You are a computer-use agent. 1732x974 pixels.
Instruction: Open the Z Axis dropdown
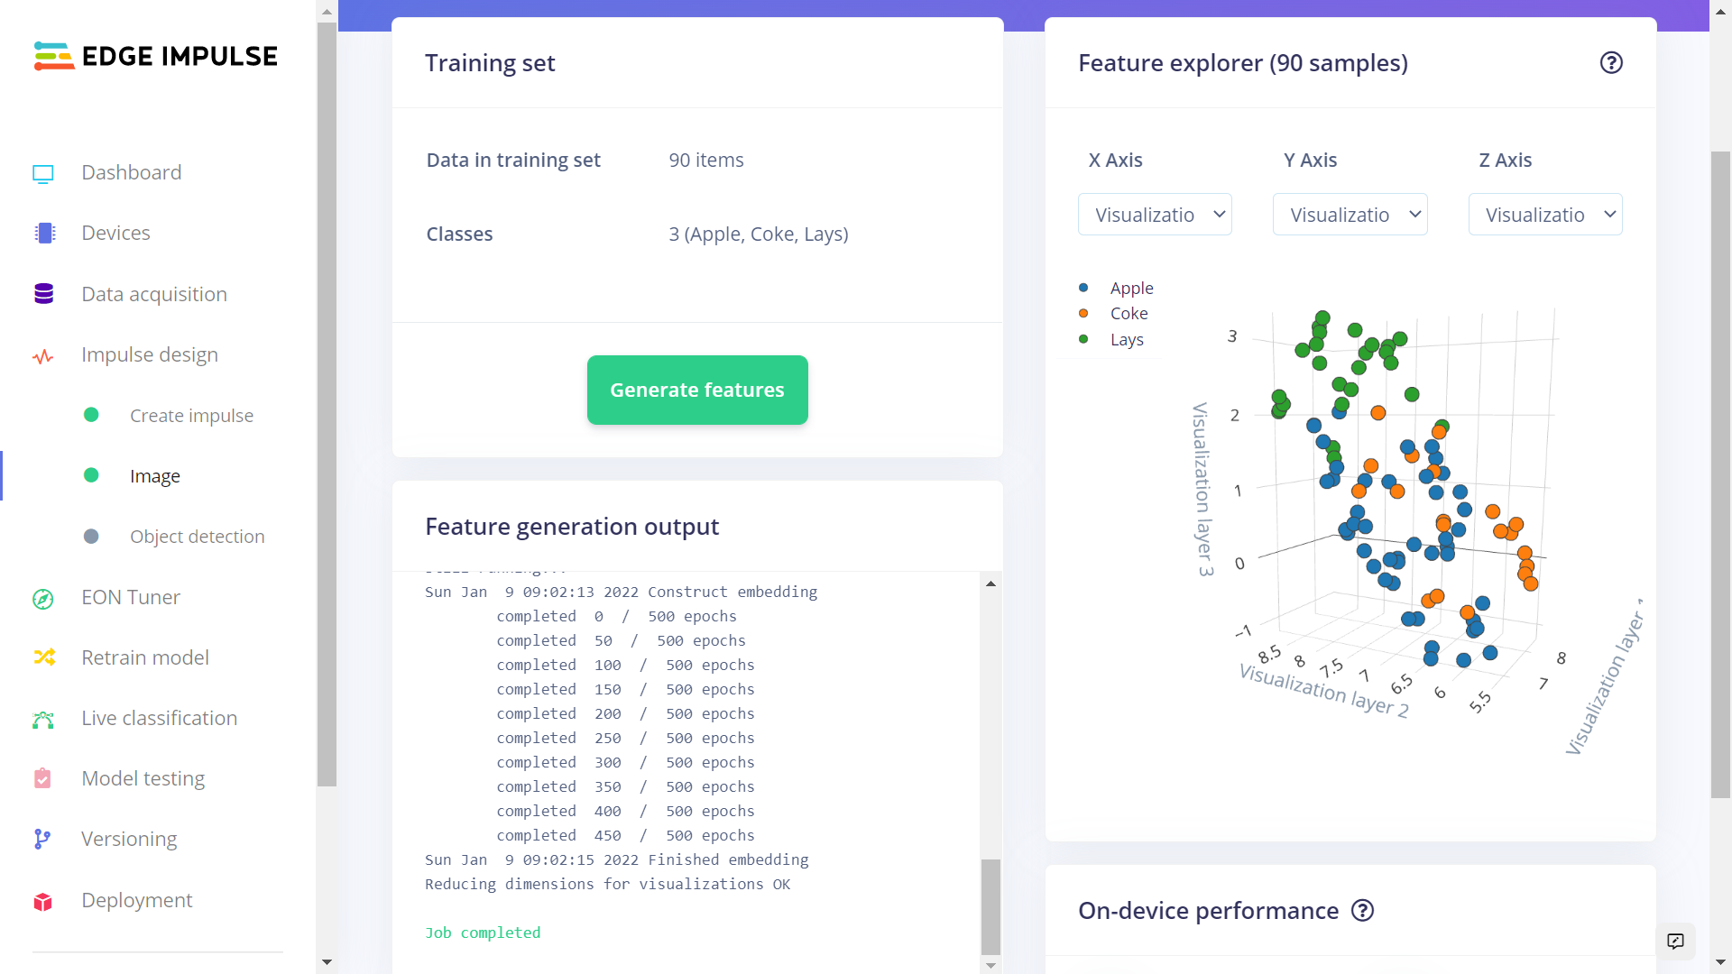[x=1544, y=215]
